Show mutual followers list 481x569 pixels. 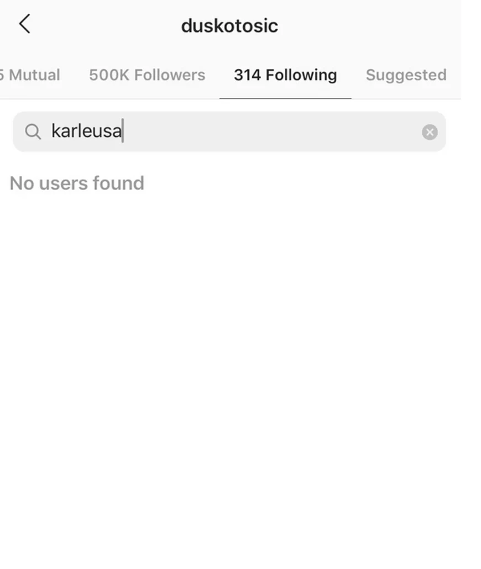click(x=30, y=75)
